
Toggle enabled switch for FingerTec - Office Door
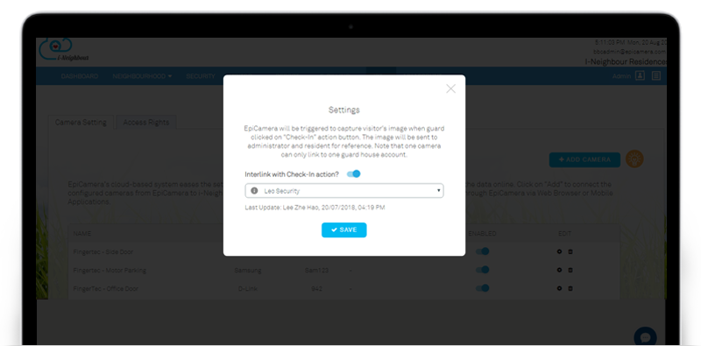click(x=483, y=288)
